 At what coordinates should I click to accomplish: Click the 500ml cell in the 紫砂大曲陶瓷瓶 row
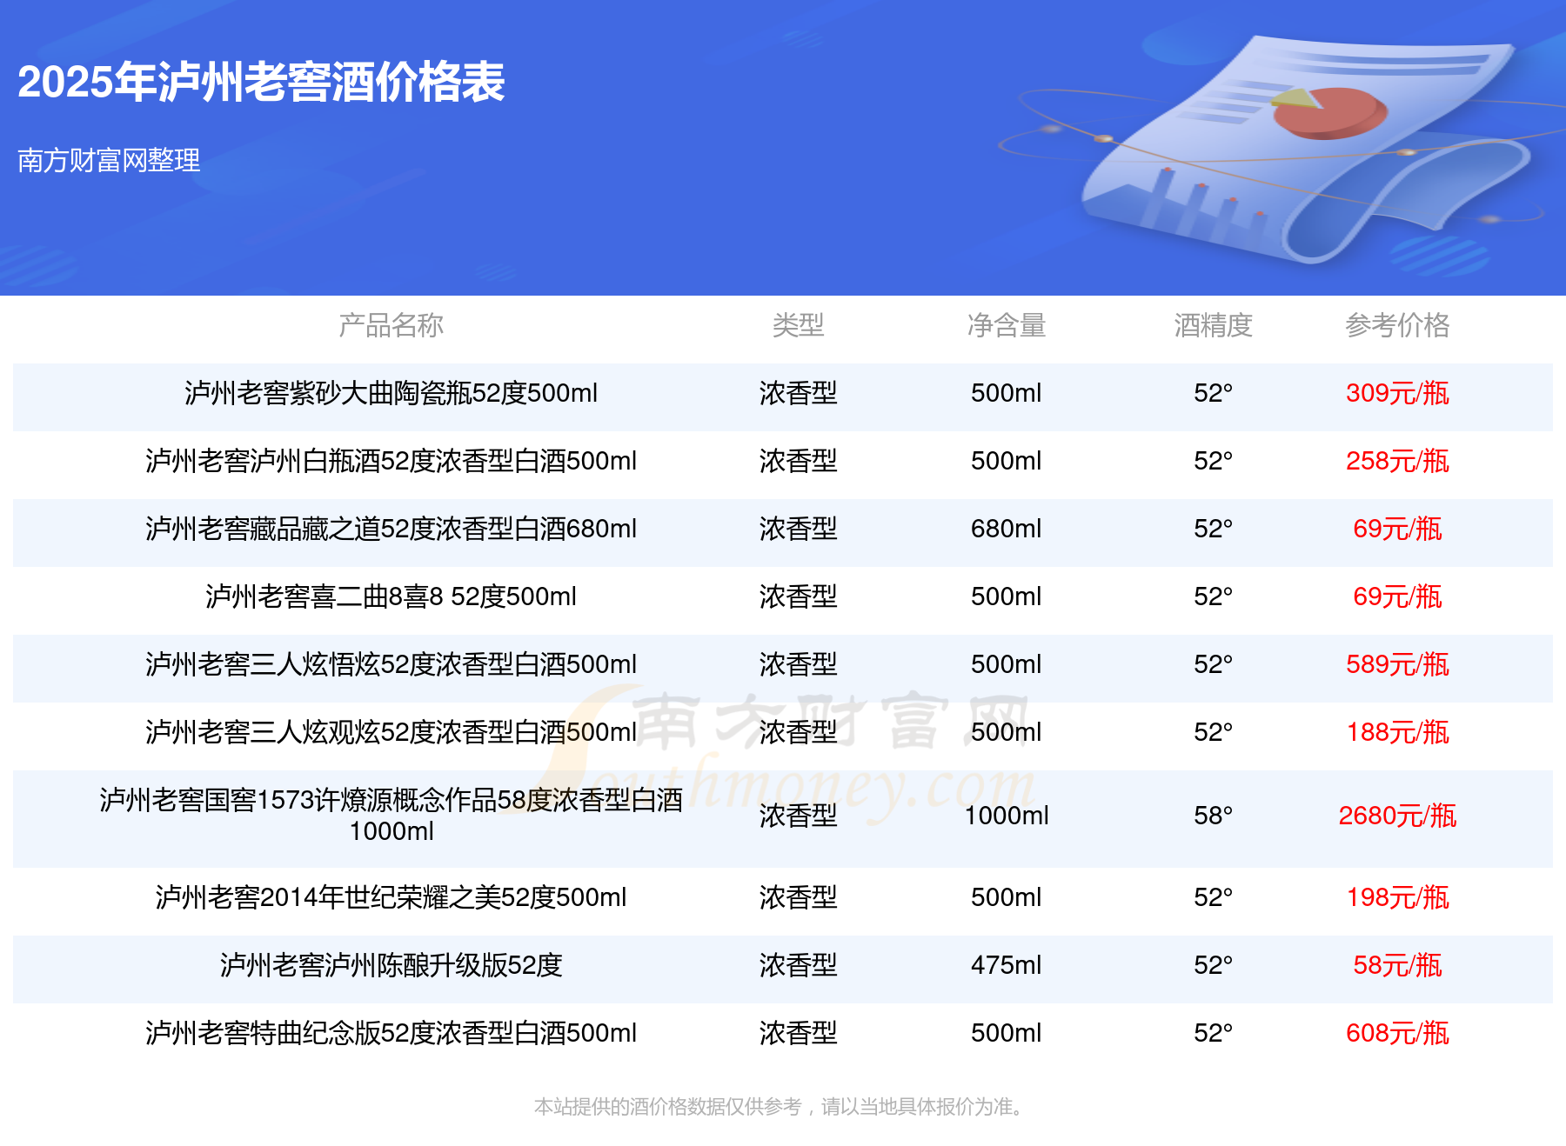1007,393
